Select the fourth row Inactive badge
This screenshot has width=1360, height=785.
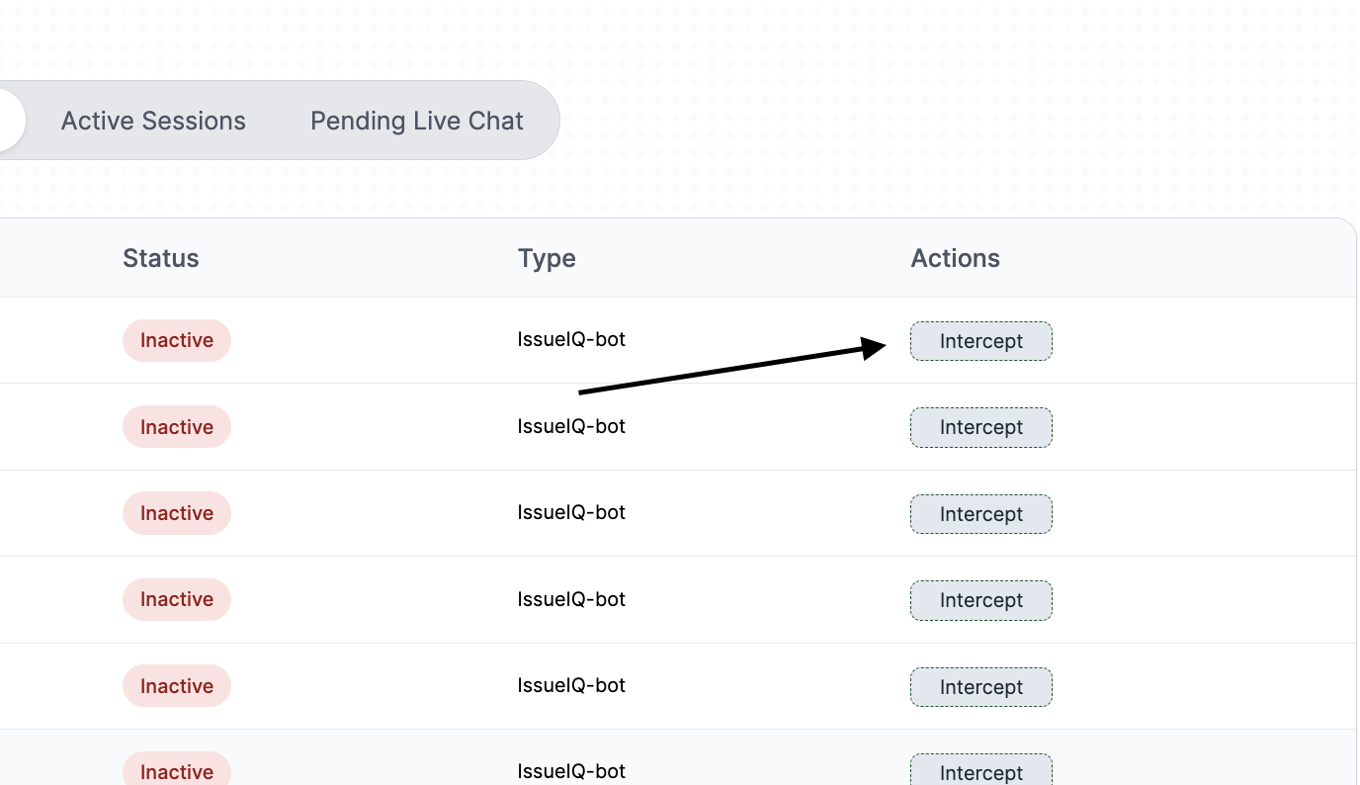pyautogui.click(x=177, y=599)
